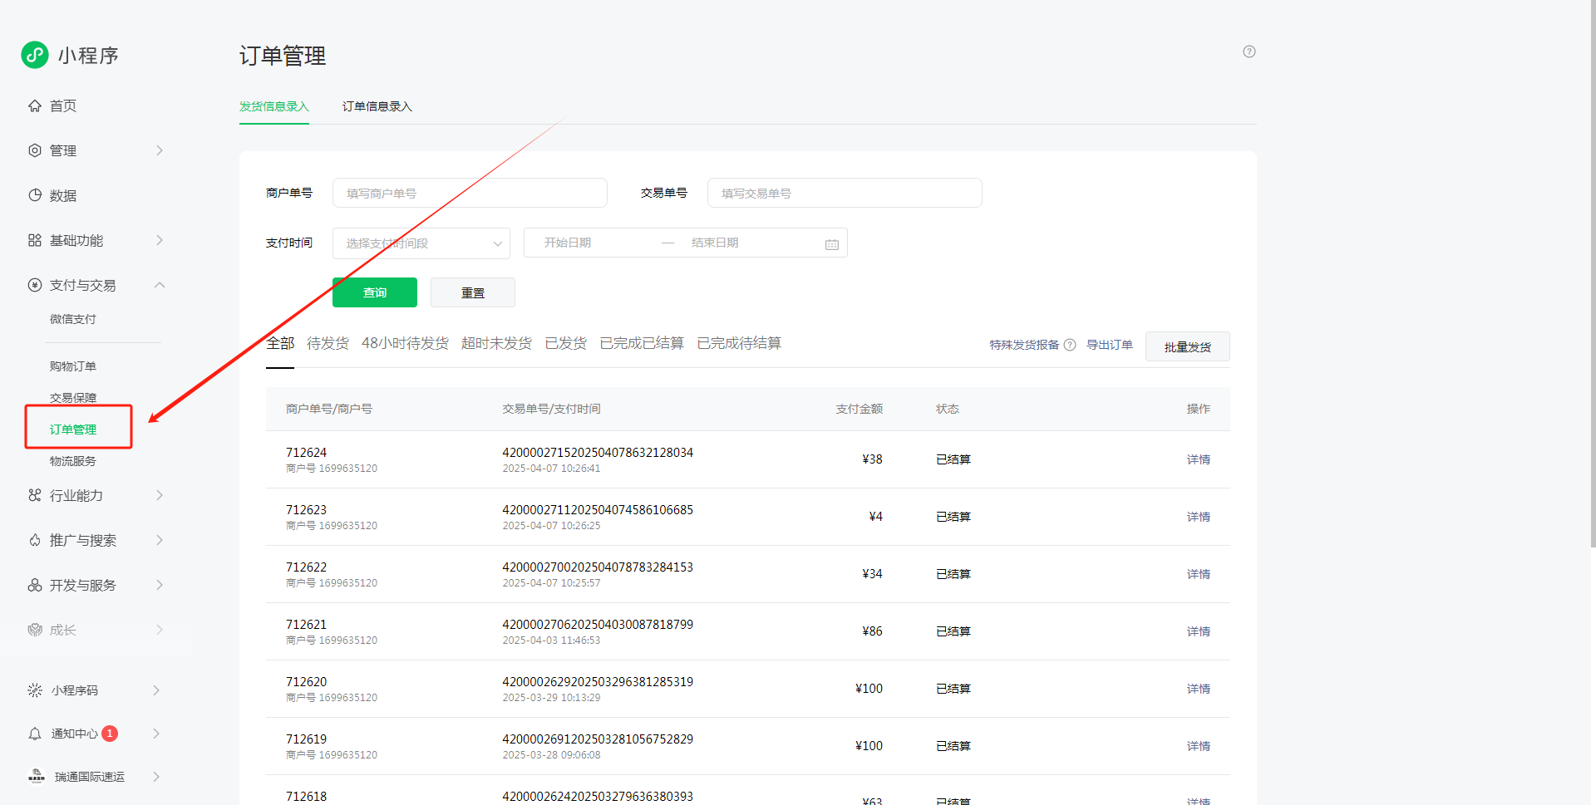Open 详情 for order 712621
The height and width of the screenshot is (805, 1596).
click(x=1199, y=631)
